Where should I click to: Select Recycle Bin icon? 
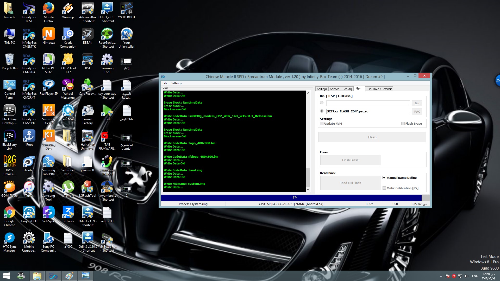pos(9,61)
